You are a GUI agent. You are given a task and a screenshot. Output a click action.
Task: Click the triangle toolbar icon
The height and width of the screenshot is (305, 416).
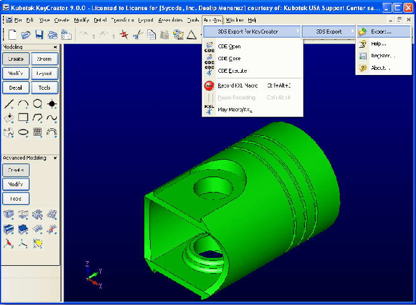pos(192,35)
